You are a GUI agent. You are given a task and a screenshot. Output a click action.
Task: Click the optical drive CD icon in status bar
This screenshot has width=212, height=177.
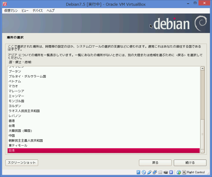[144, 172]
